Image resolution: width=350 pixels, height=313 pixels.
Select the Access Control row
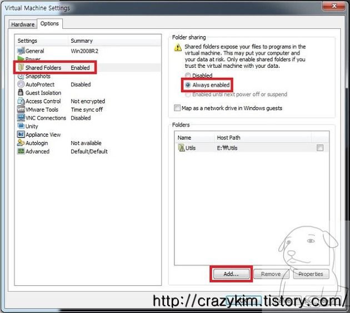[x=88, y=101]
